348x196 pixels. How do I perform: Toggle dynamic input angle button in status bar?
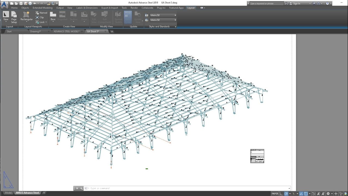pos(301,194)
